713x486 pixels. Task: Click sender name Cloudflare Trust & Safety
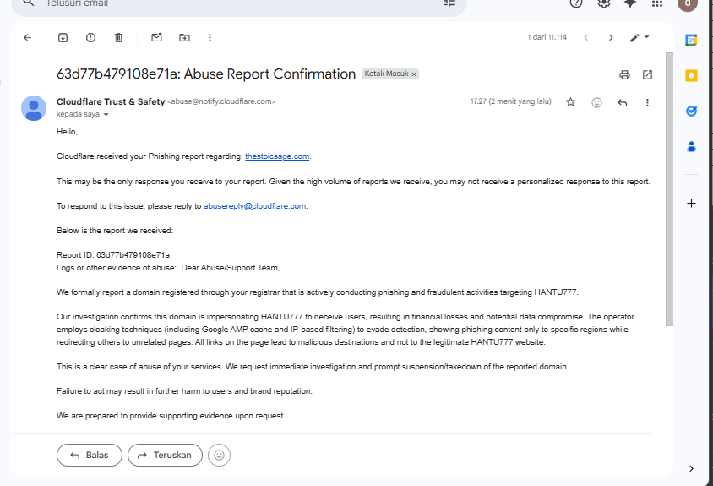tap(111, 101)
